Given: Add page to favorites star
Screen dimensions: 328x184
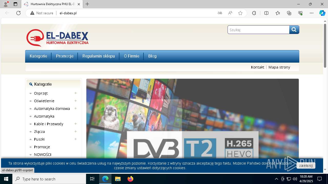Looking at the screenshot, I should pyautogui.click(x=240, y=13).
